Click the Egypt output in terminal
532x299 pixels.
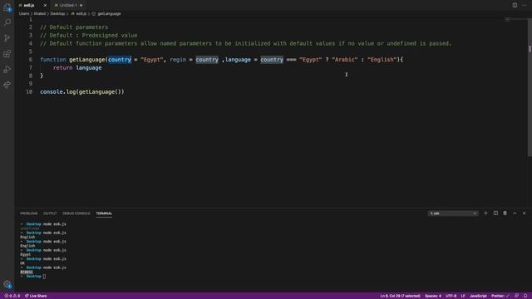click(26, 254)
